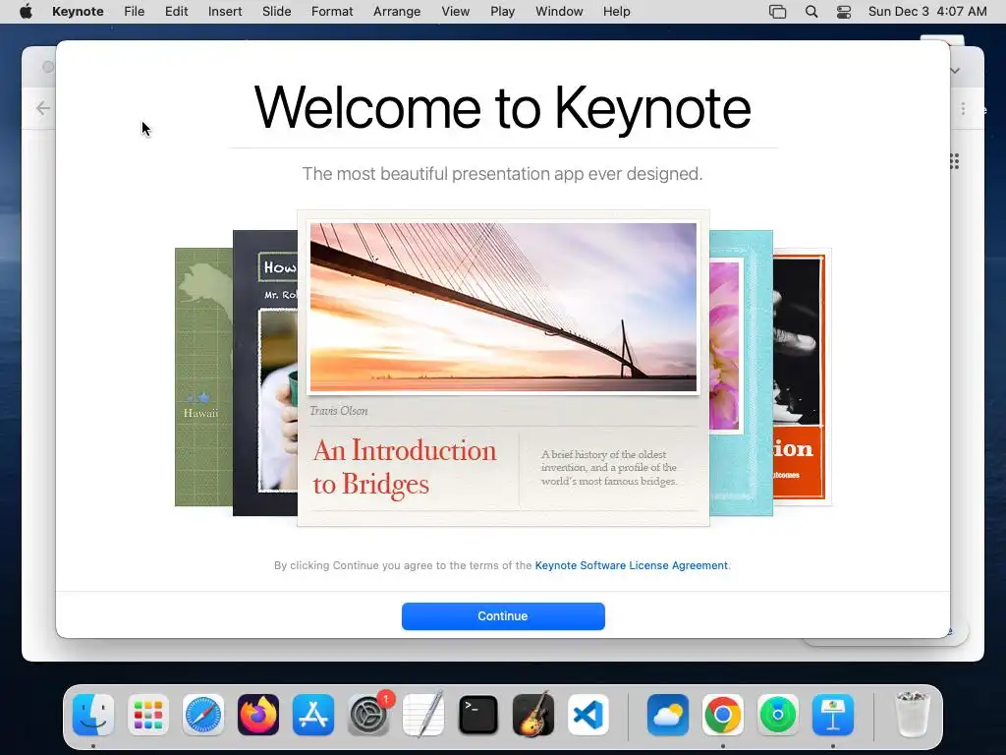This screenshot has width=1006, height=755.
Task: Open the Insert menu
Action: pyautogui.click(x=225, y=12)
